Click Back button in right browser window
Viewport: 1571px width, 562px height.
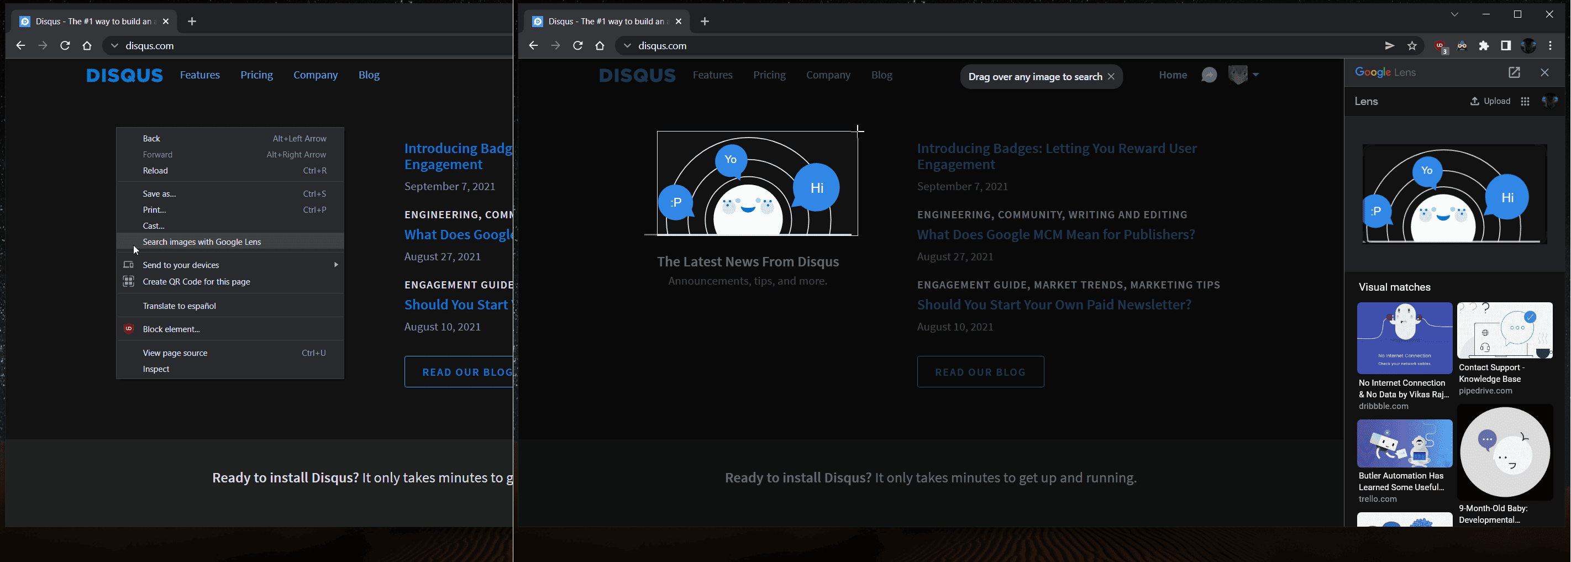pyautogui.click(x=534, y=46)
